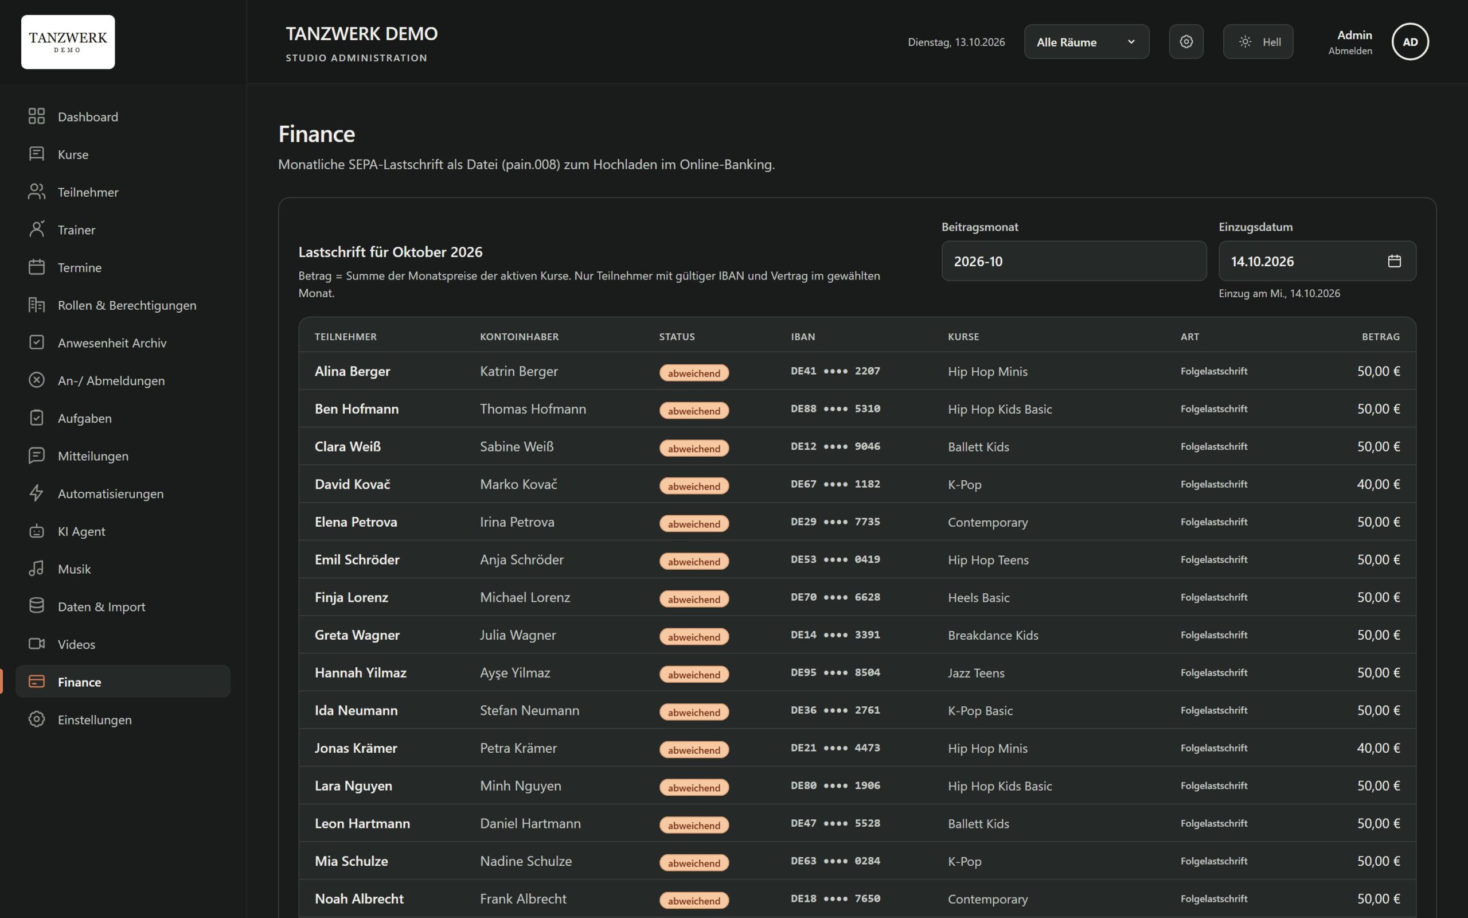Click Folgelastschrift in Greta Wagner row
Screen dimensions: 1468x918
coord(1214,635)
